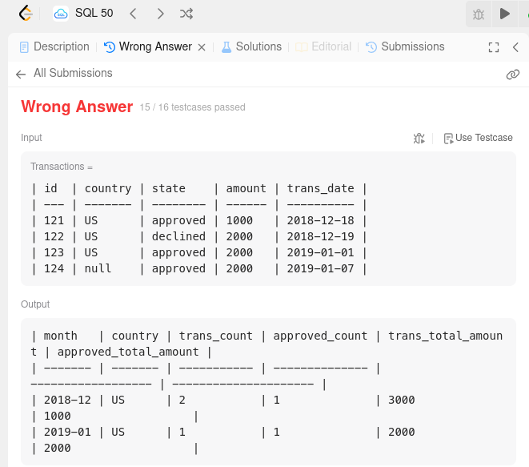The image size is (529, 467).
Task: Go to the previous question arrow
Action: pos(133,14)
